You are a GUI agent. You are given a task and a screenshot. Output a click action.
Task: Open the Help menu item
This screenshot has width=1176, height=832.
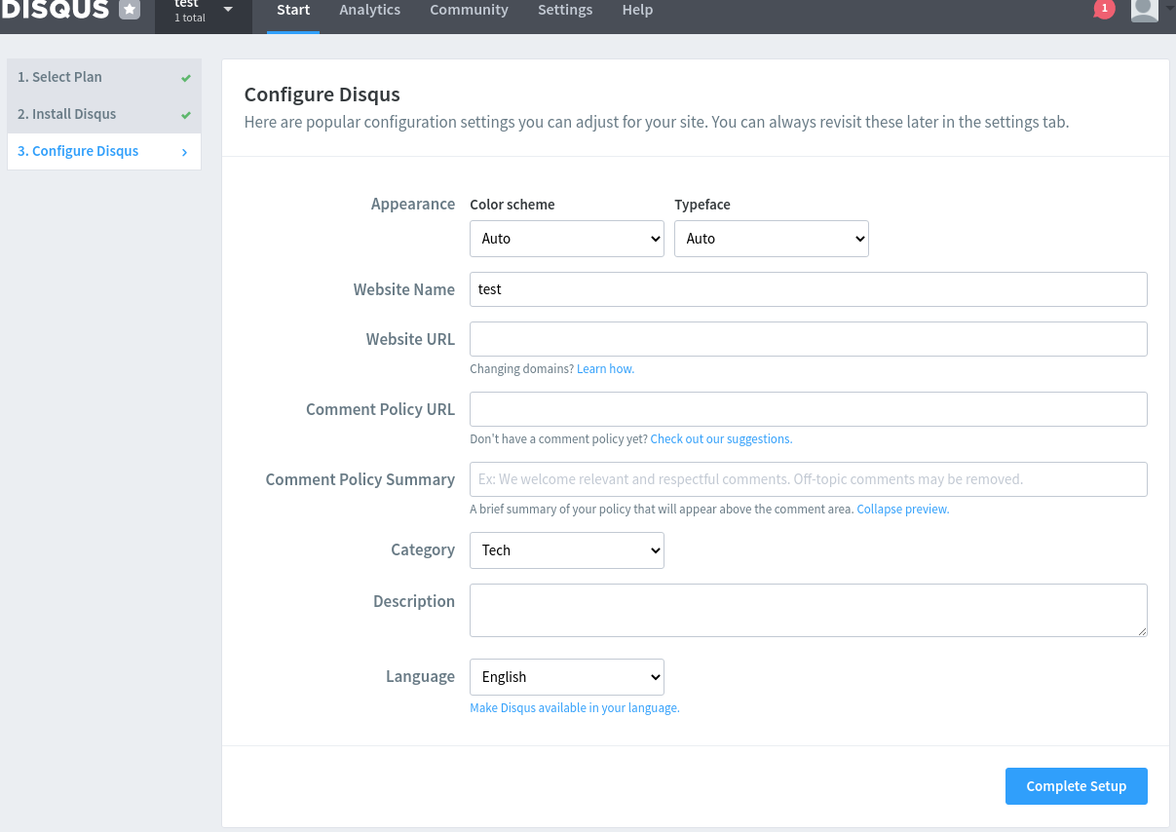pyautogui.click(x=637, y=11)
